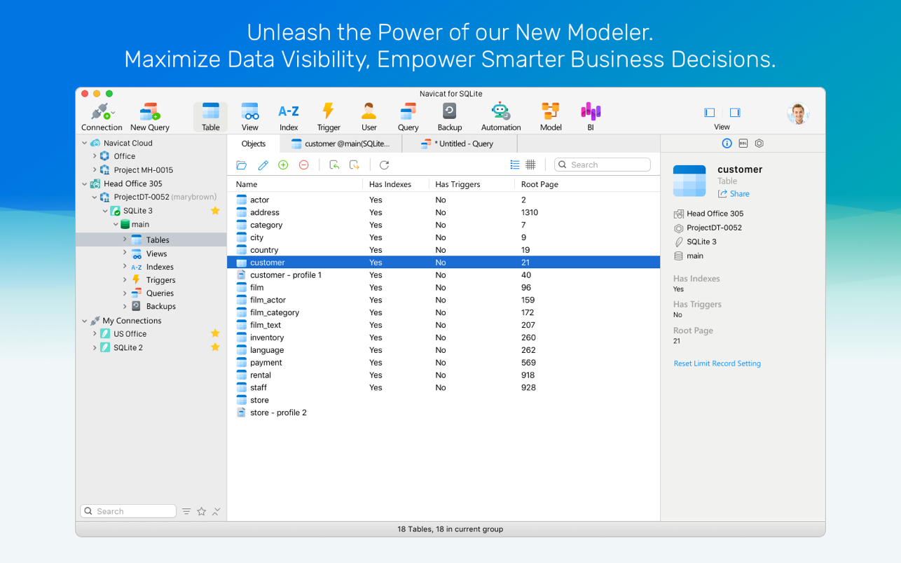Collapse the main database node
The image size is (901, 563).
116,224
